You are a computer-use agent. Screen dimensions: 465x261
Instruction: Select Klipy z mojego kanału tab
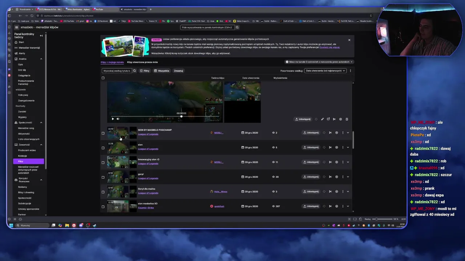[112, 62]
